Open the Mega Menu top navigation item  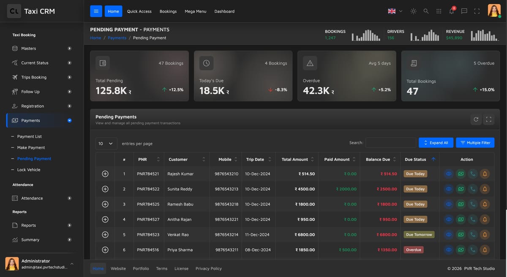(x=196, y=11)
